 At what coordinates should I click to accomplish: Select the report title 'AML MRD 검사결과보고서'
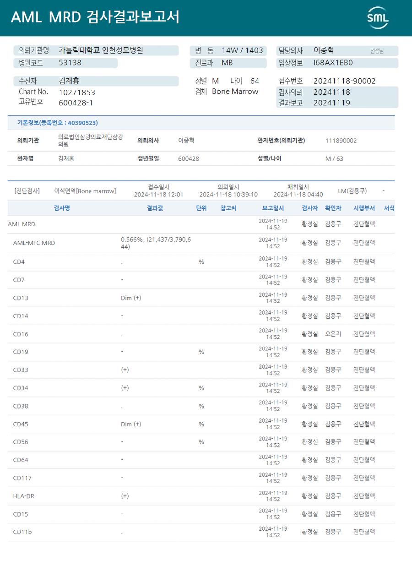point(95,17)
